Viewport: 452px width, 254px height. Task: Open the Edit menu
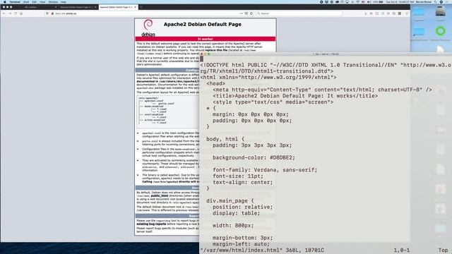[34, 1]
